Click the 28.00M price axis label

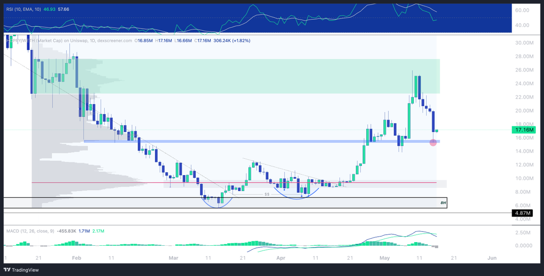525,57
